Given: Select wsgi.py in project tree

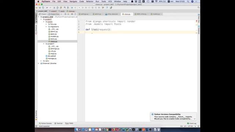Looking at the screenshot, I should tap(52, 54).
